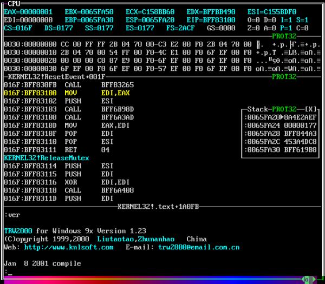The width and height of the screenshot is (325, 284).
Task: Toggle the P=1 parity flag
Action: (286, 28)
